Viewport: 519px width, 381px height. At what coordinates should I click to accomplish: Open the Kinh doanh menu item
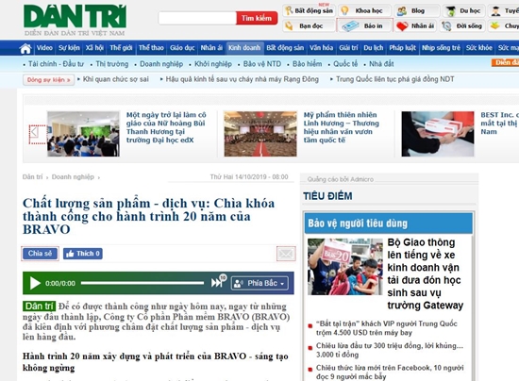[x=245, y=47]
